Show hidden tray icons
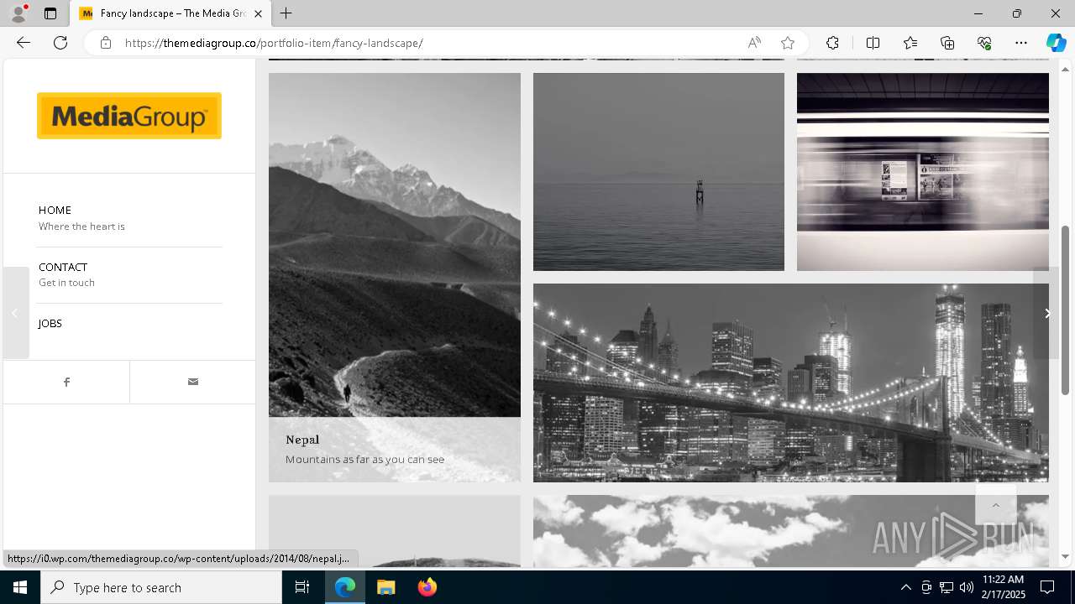Viewport: 1075px width, 604px height. (x=905, y=587)
